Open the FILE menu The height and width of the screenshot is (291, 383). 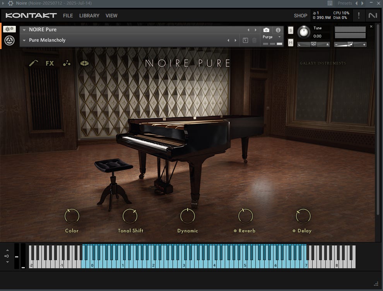pyautogui.click(x=68, y=15)
